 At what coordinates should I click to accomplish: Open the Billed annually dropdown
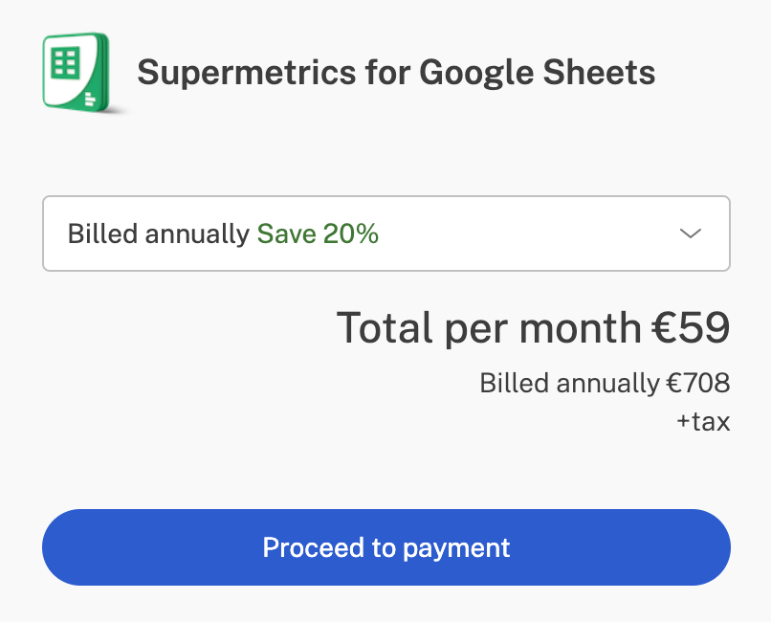coord(386,233)
